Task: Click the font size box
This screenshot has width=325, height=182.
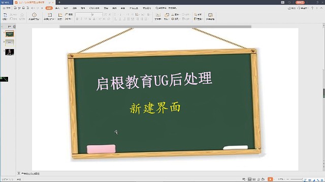Action: [x=97, y=15]
